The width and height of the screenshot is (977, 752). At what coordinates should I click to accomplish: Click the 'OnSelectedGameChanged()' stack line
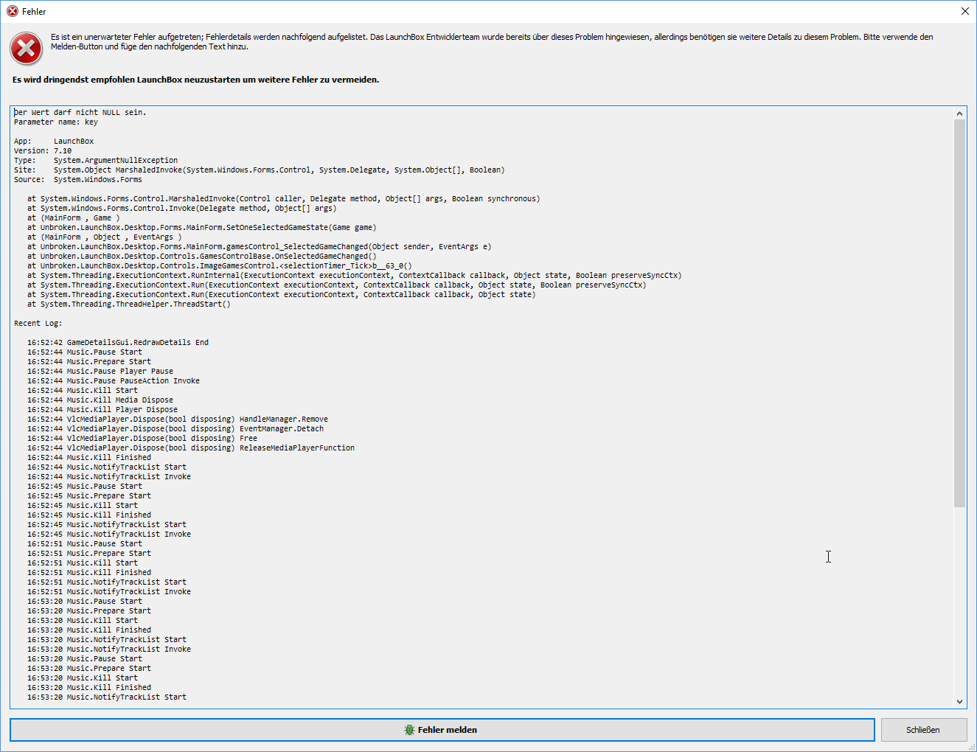point(202,257)
